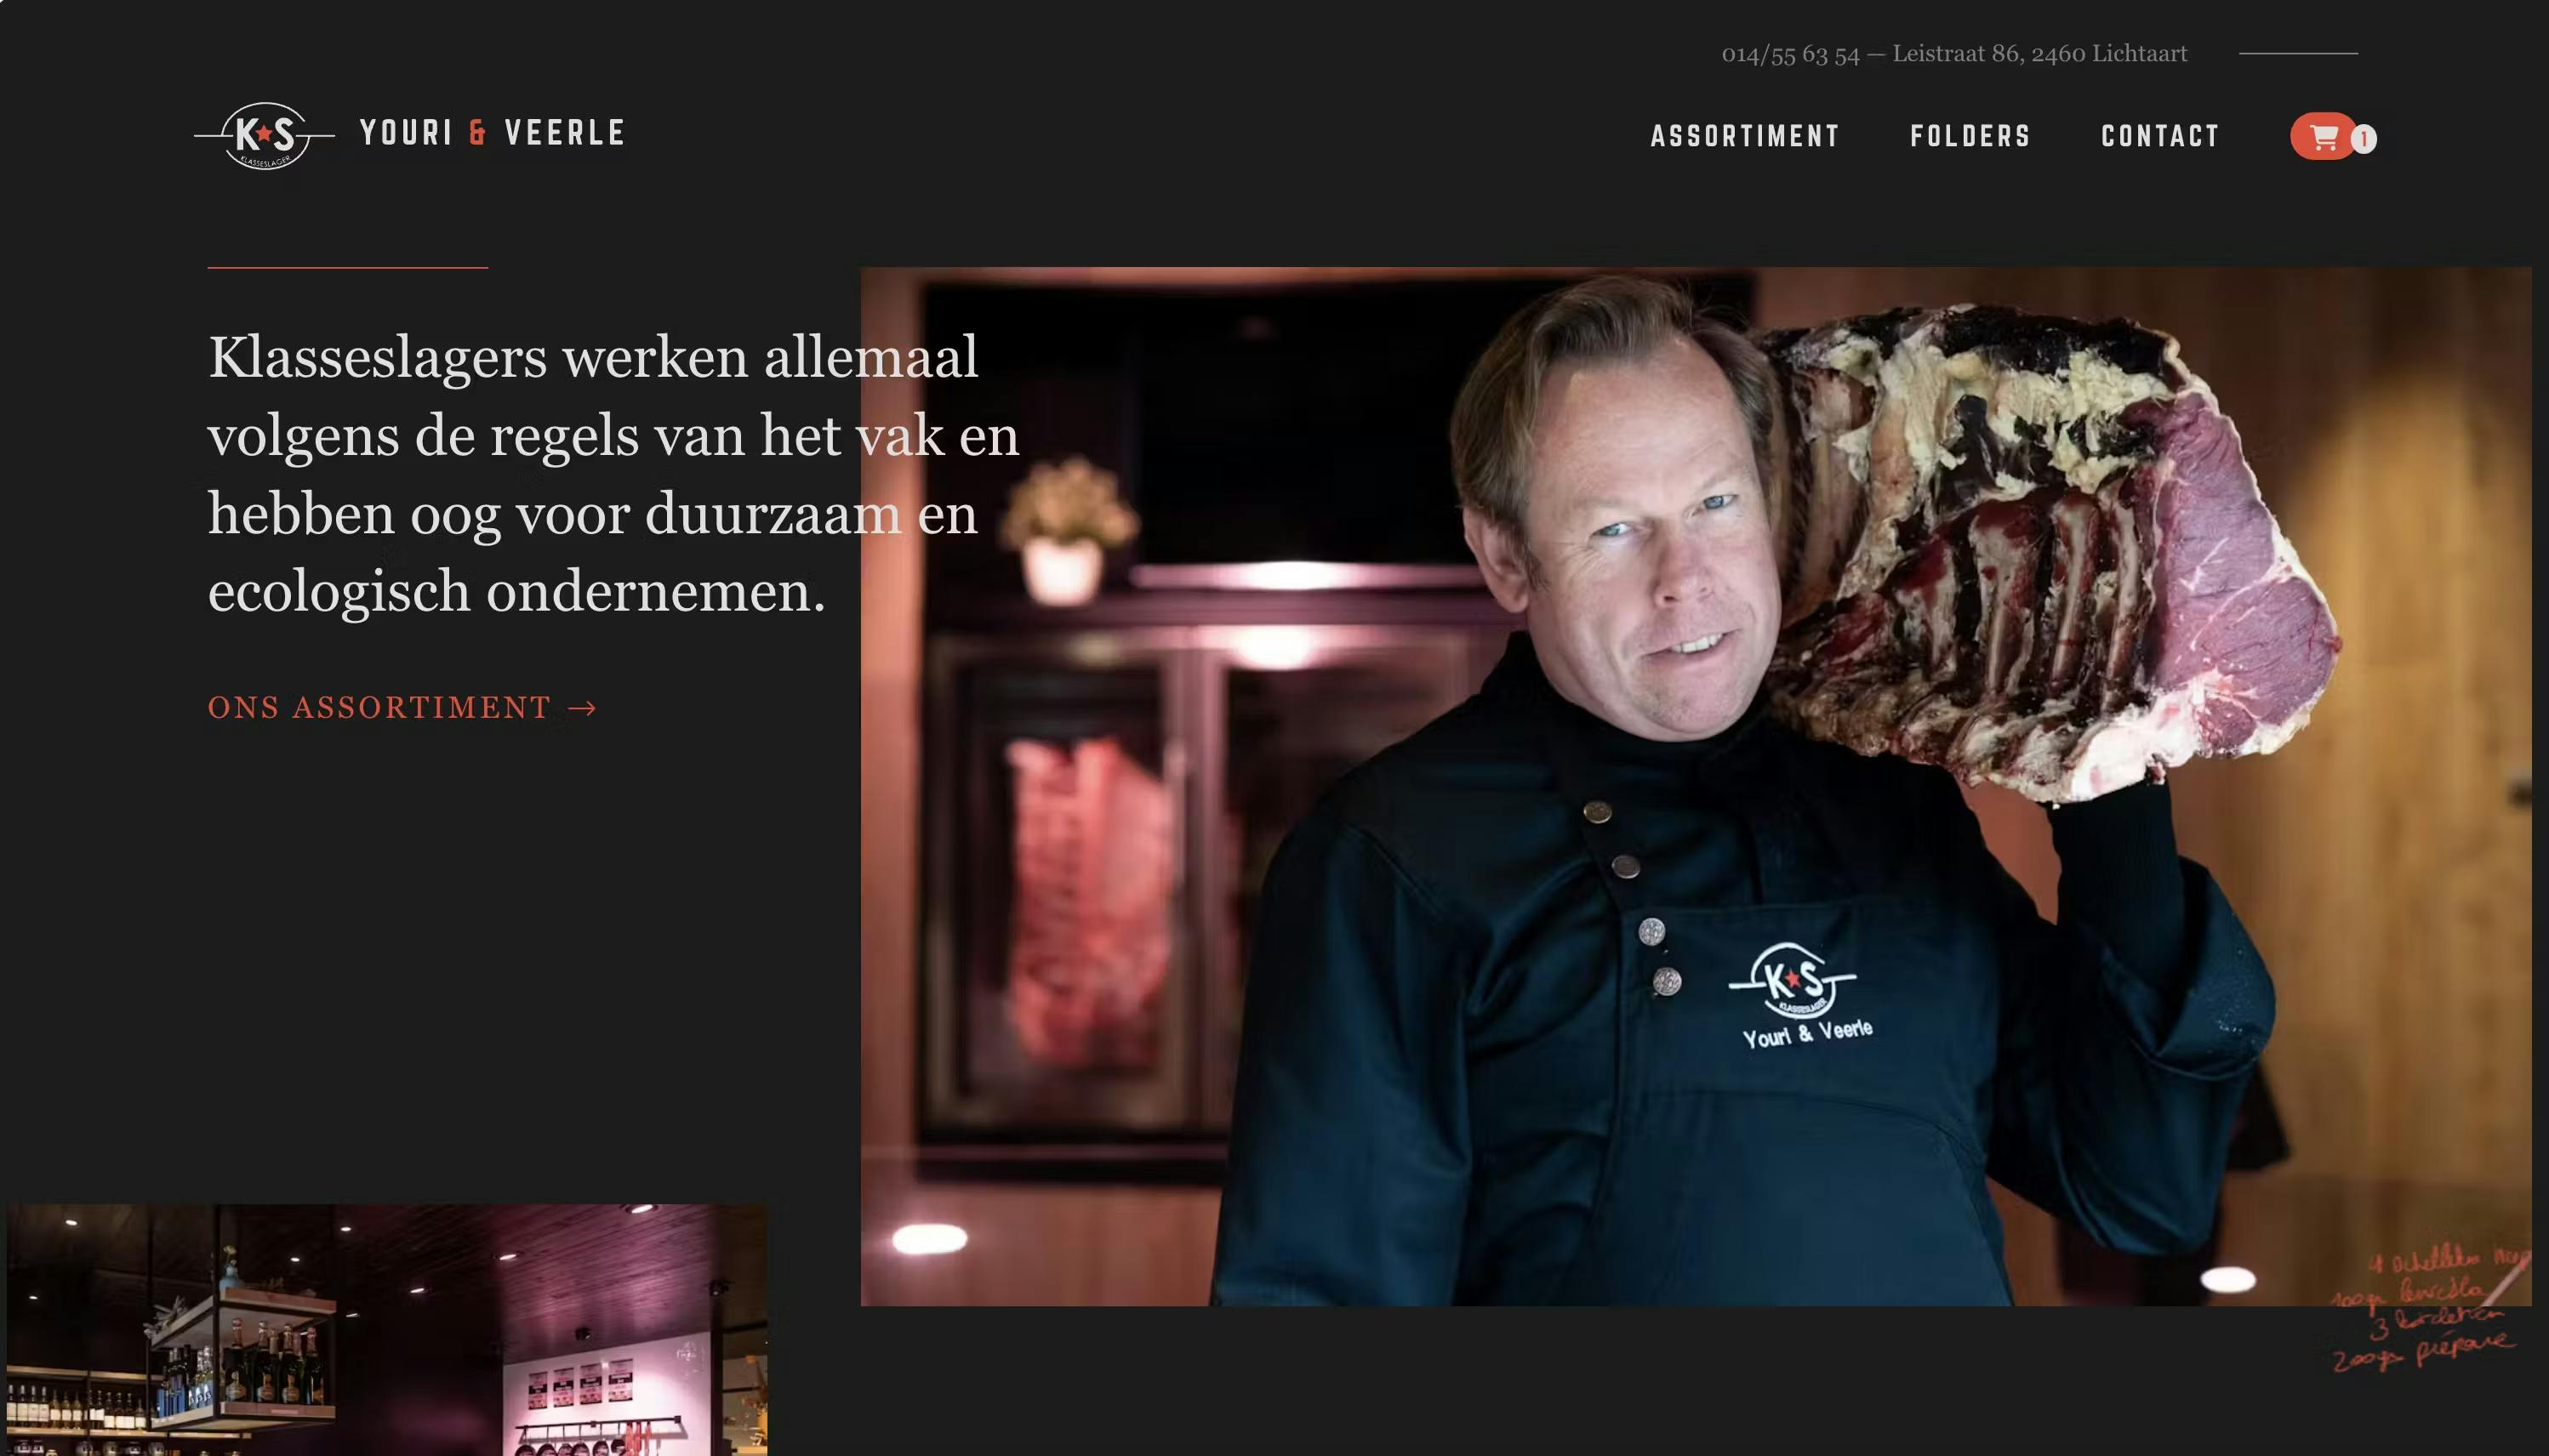Click the thin line next to the address
This screenshot has height=1456, width=2549.
(2298, 53)
